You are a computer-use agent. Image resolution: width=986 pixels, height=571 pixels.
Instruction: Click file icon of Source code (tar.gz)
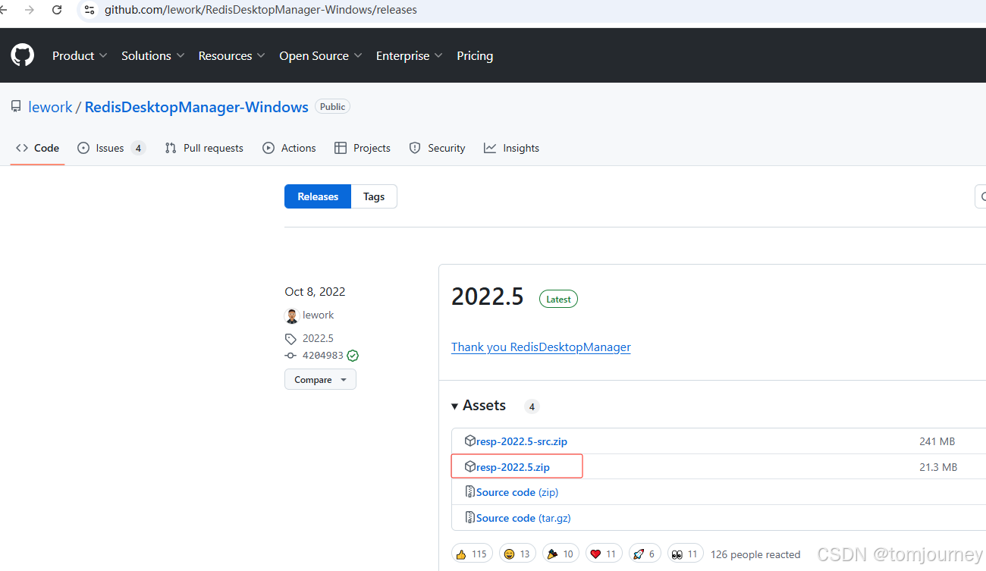pyautogui.click(x=470, y=518)
